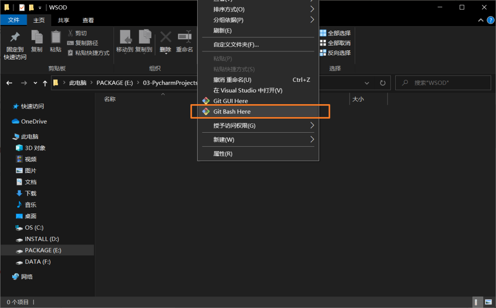Select Git Bash Here from context menu
Screen dimensions: 496x308
tap(232, 111)
